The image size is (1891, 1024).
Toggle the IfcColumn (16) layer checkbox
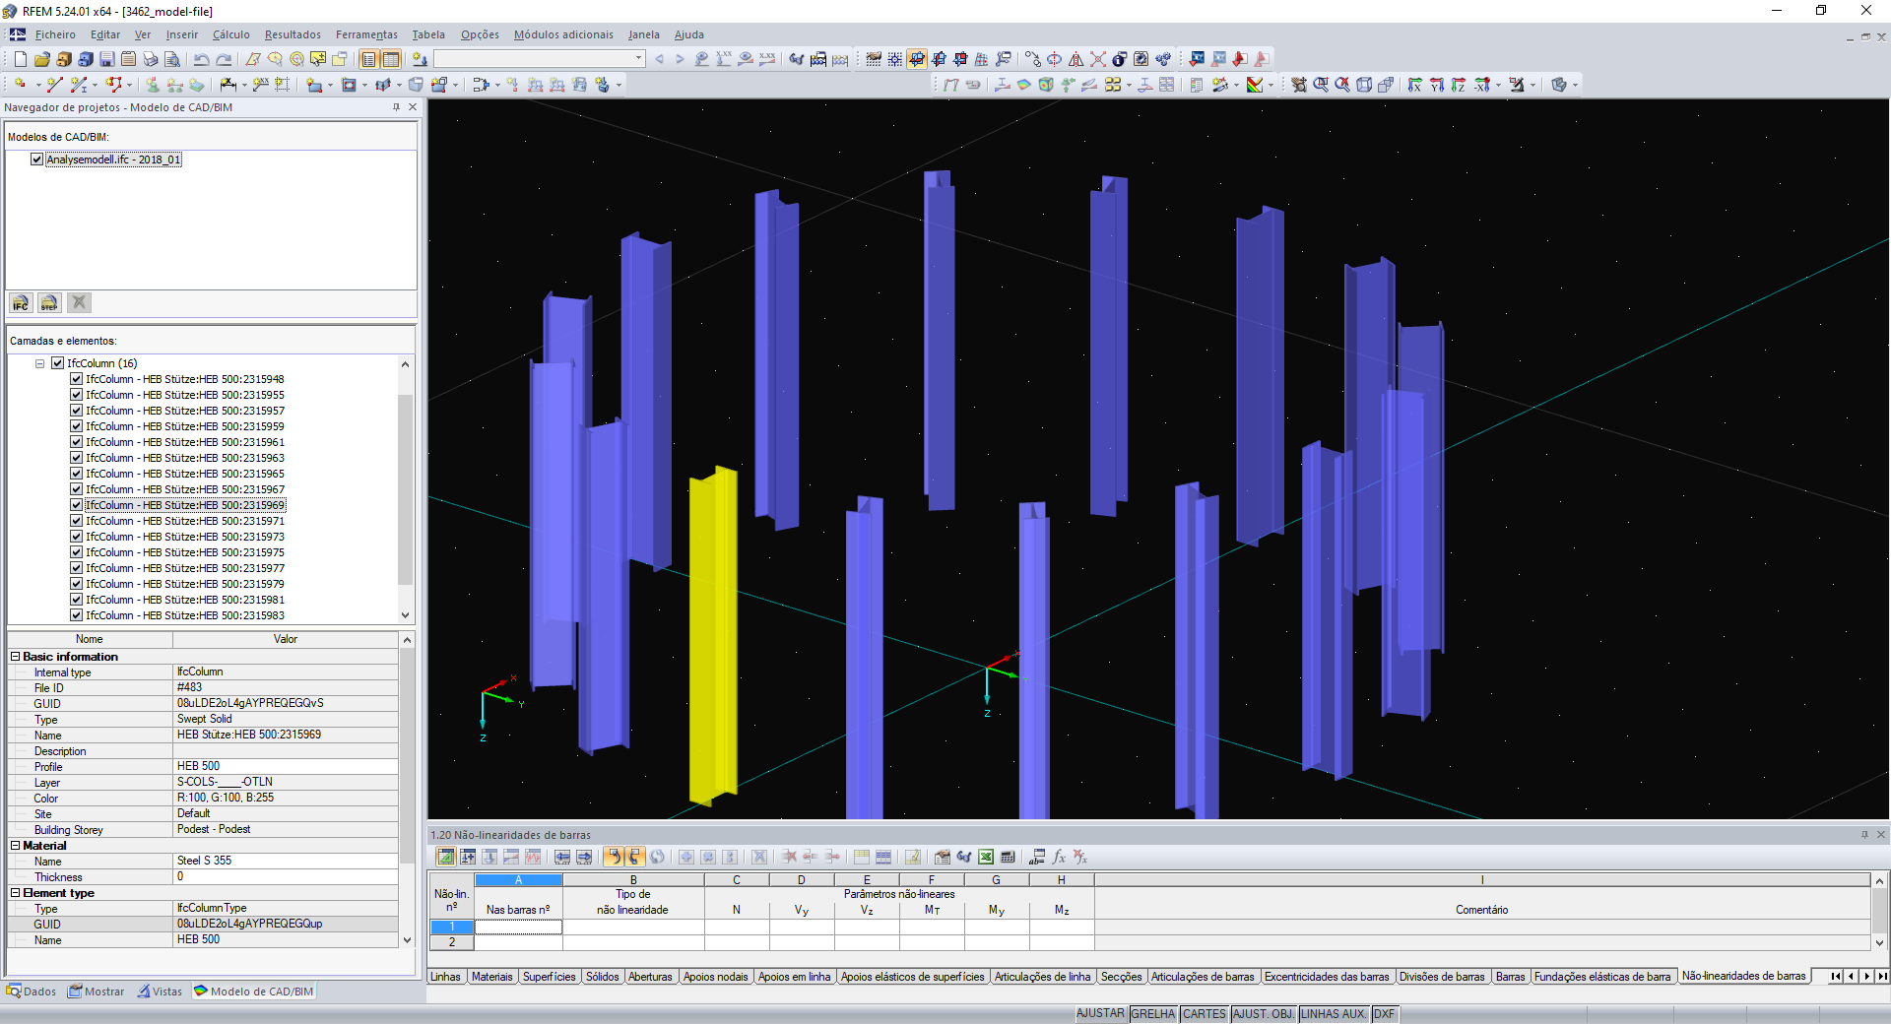[57, 363]
